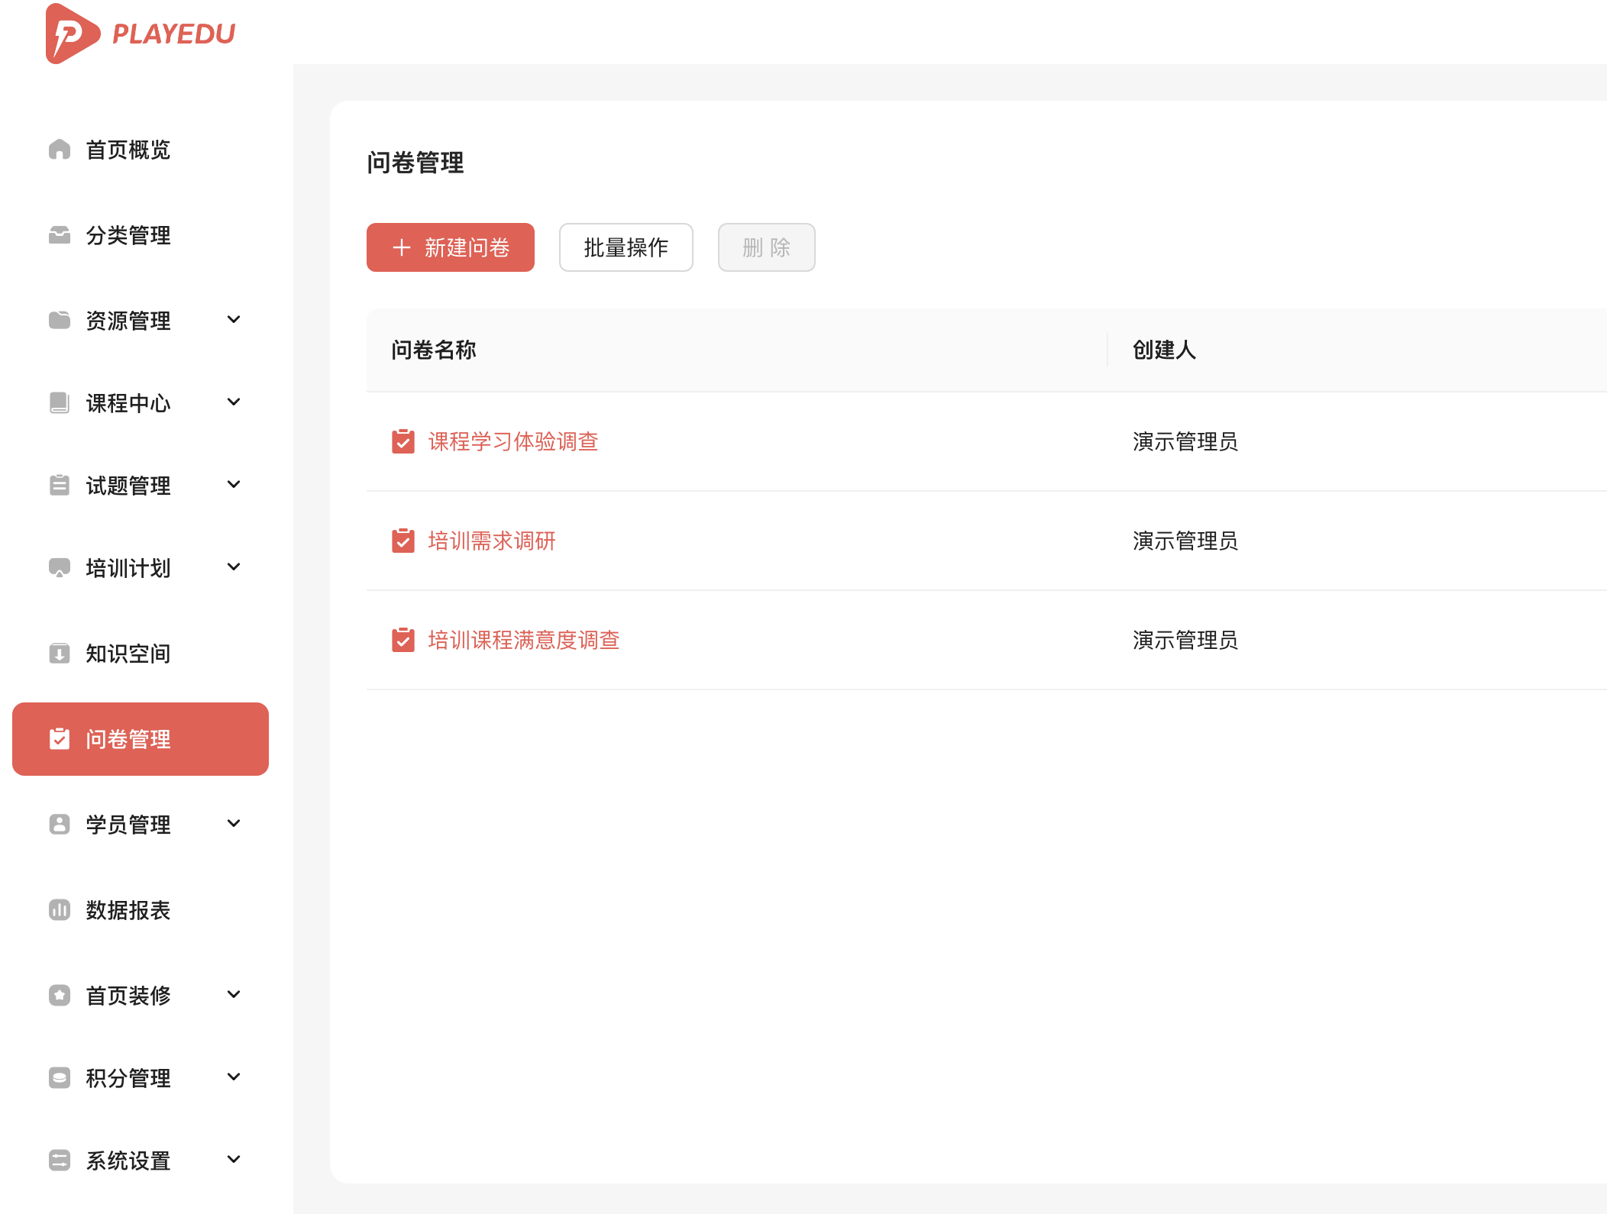Expand the 学员管理 submenu chevron
This screenshot has width=1607, height=1214.
[234, 824]
